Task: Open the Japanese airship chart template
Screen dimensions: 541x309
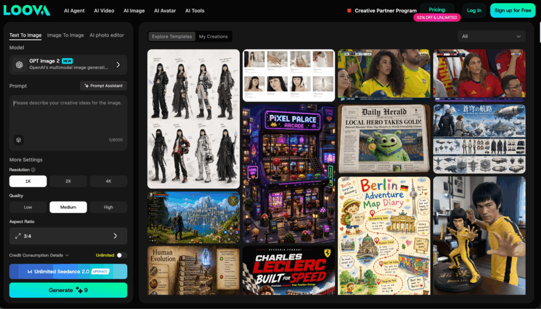Action: (479, 139)
